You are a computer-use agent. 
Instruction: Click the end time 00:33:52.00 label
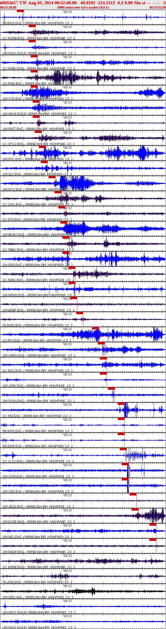tap(158, 8)
